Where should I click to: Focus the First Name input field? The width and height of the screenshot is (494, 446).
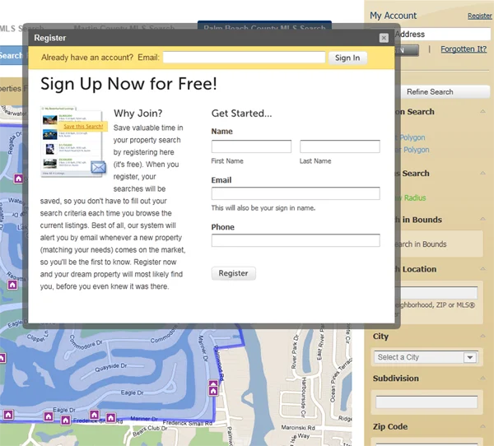(x=251, y=146)
